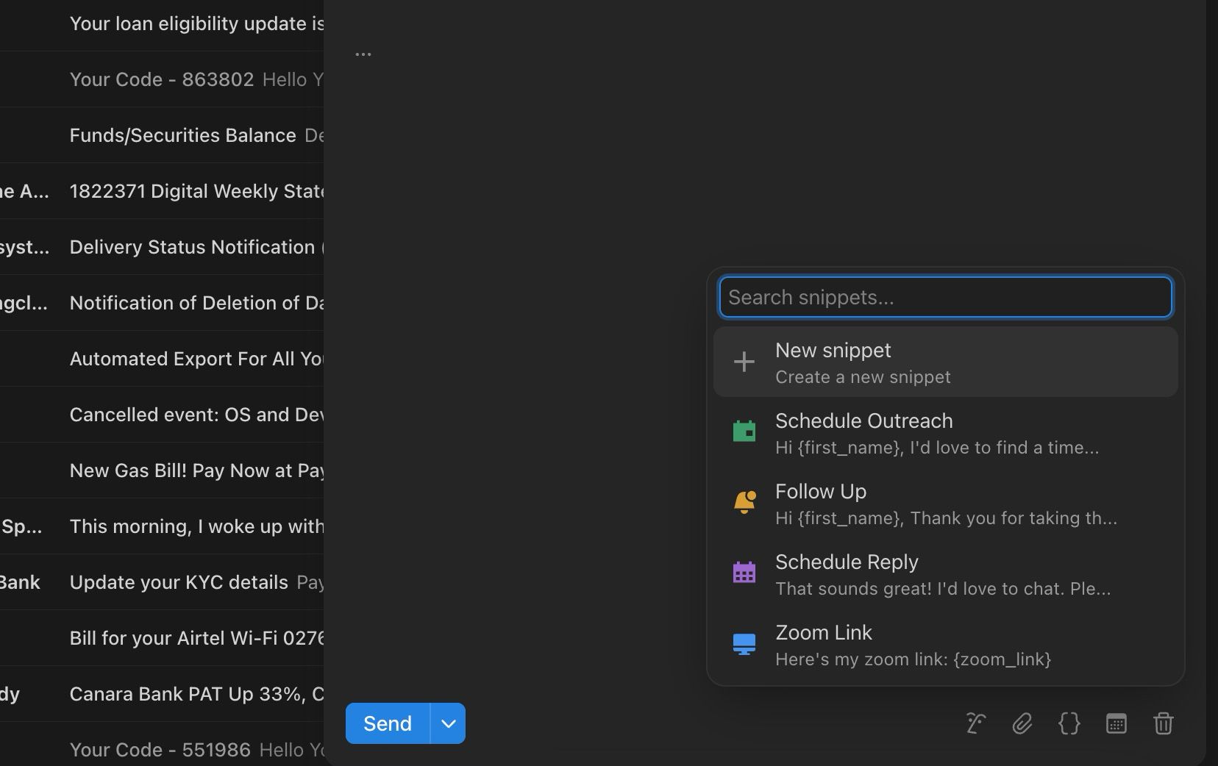The height and width of the screenshot is (766, 1218).
Task: Click the green calendar icon for Schedule Outreach
Action: pos(744,431)
